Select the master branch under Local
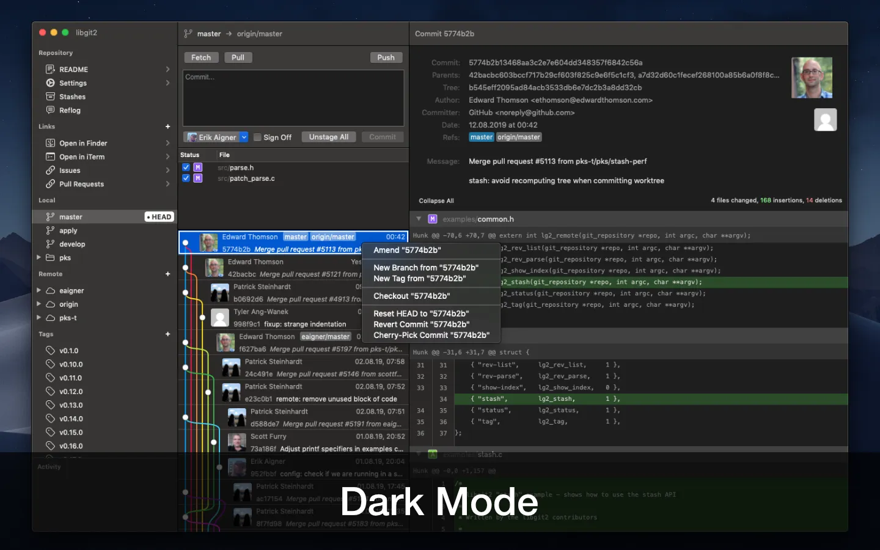Screen dimensions: 880x550 click(71, 216)
